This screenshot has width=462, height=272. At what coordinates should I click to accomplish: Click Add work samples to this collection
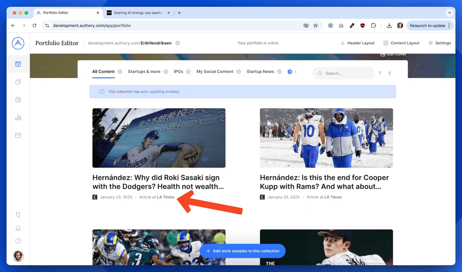(x=243, y=251)
